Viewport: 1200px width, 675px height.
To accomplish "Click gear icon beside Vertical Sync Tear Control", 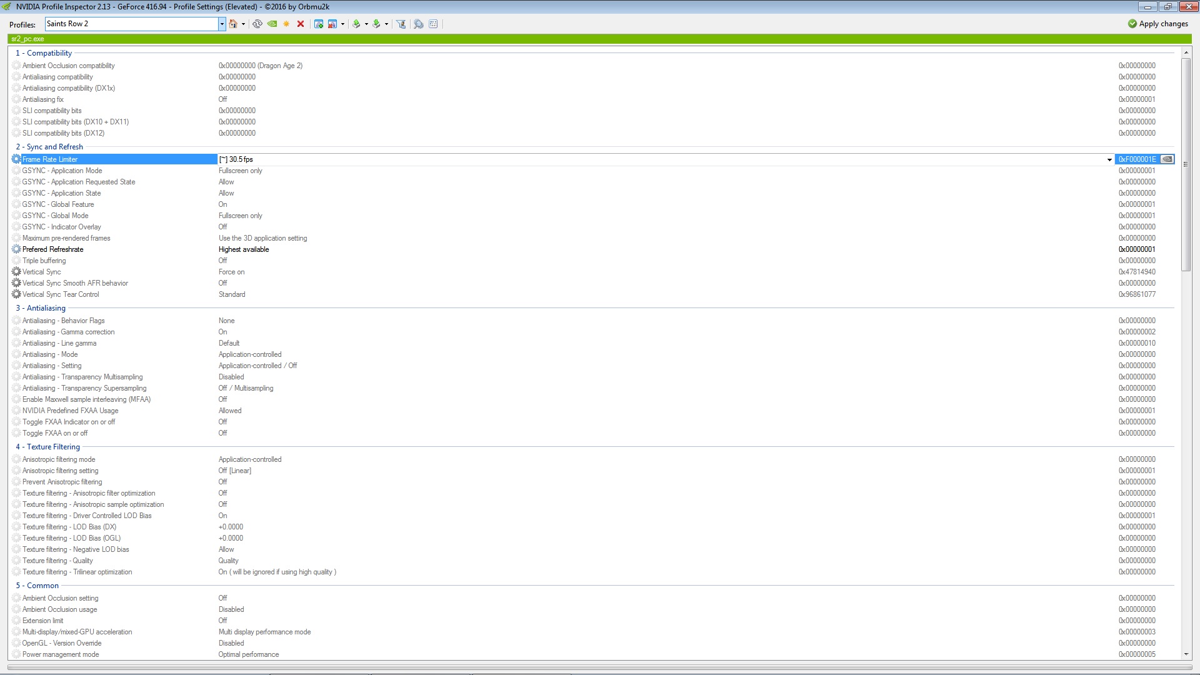I will pos(16,294).
